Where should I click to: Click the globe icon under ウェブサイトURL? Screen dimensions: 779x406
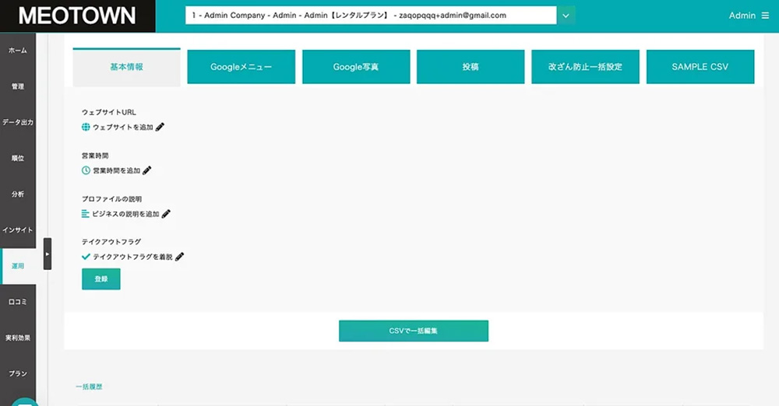tap(86, 127)
